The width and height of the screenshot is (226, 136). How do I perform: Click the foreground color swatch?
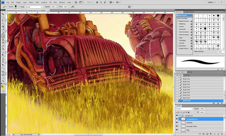tap(2, 86)
